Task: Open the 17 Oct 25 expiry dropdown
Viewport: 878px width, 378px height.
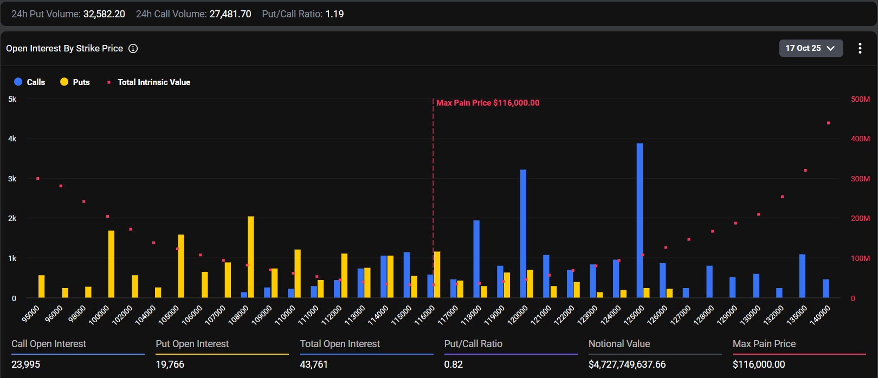Action: tap(810, 48)
